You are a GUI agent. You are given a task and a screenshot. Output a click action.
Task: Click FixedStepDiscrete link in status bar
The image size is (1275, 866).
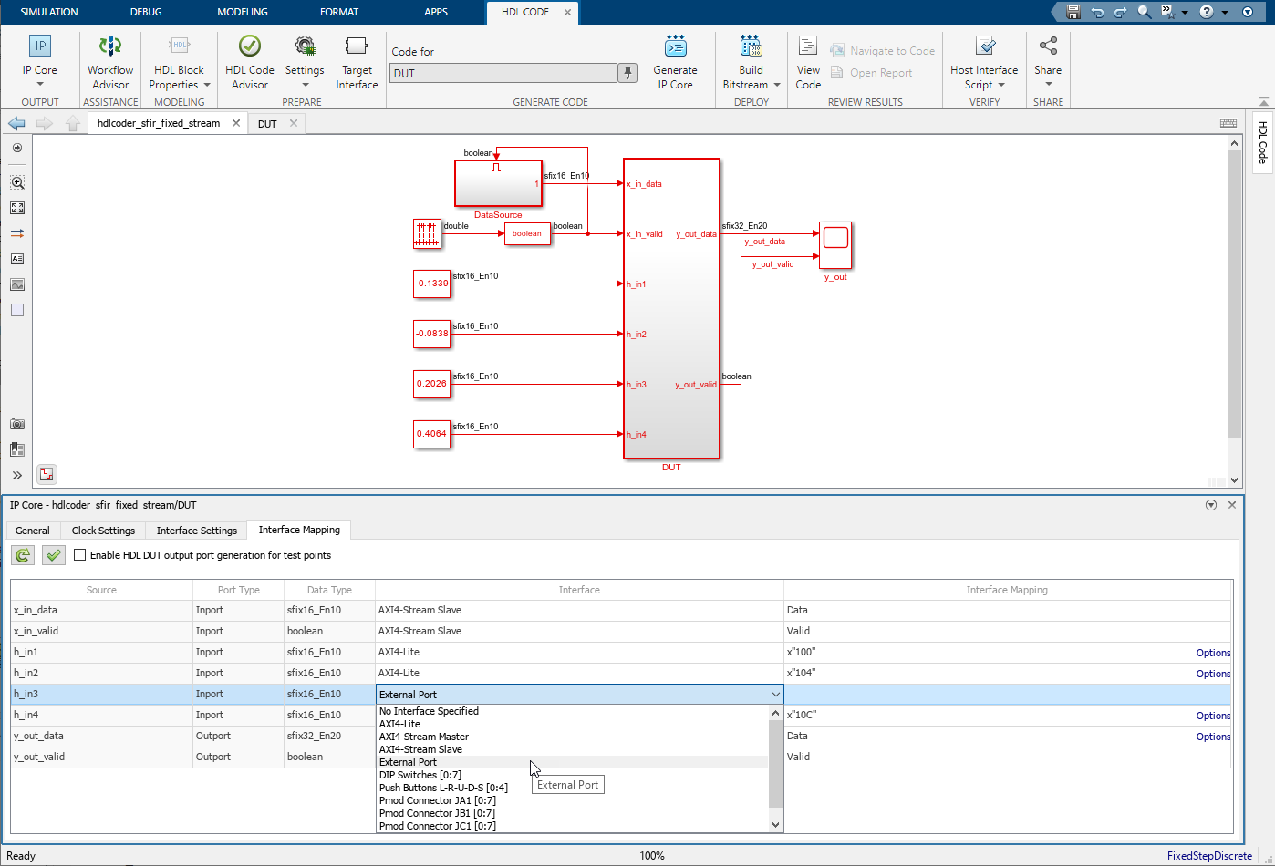point(1209,856)
